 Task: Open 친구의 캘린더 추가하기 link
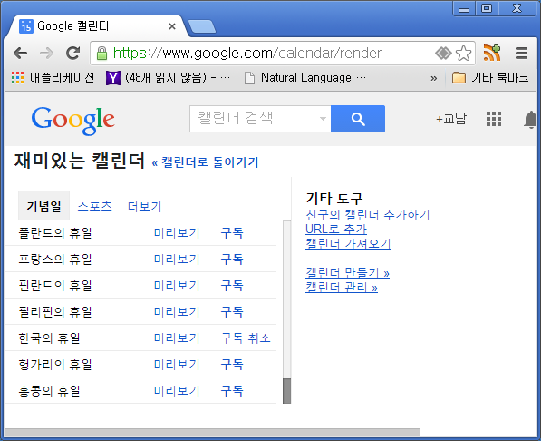pos(368,215)
